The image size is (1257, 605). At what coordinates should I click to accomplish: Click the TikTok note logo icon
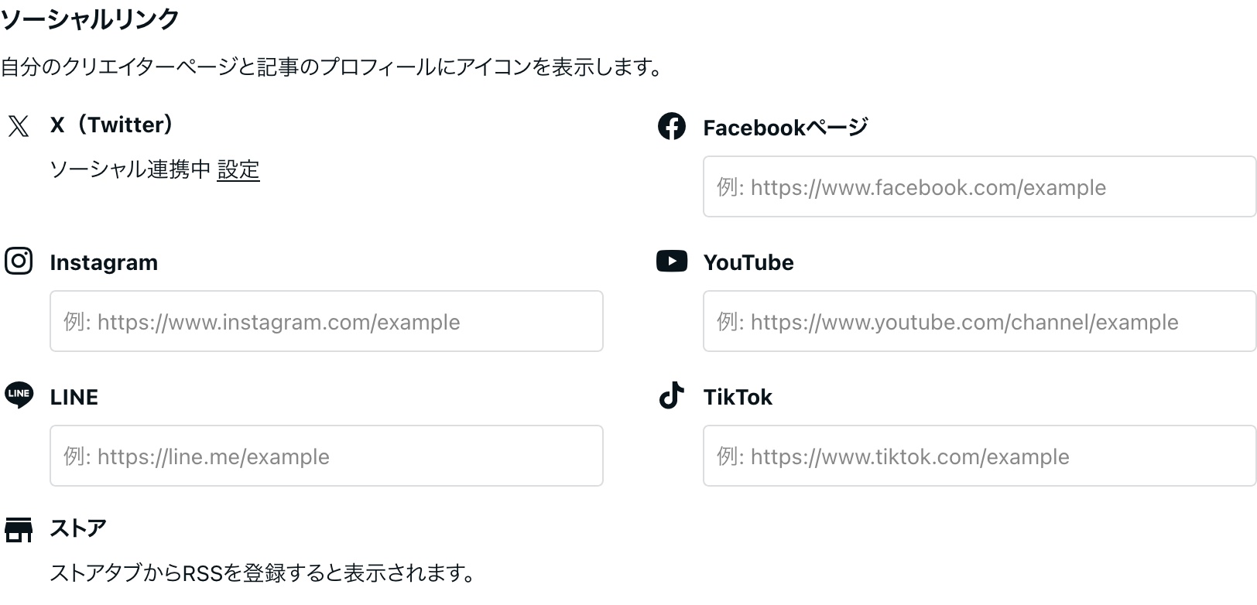coord(671,395)
